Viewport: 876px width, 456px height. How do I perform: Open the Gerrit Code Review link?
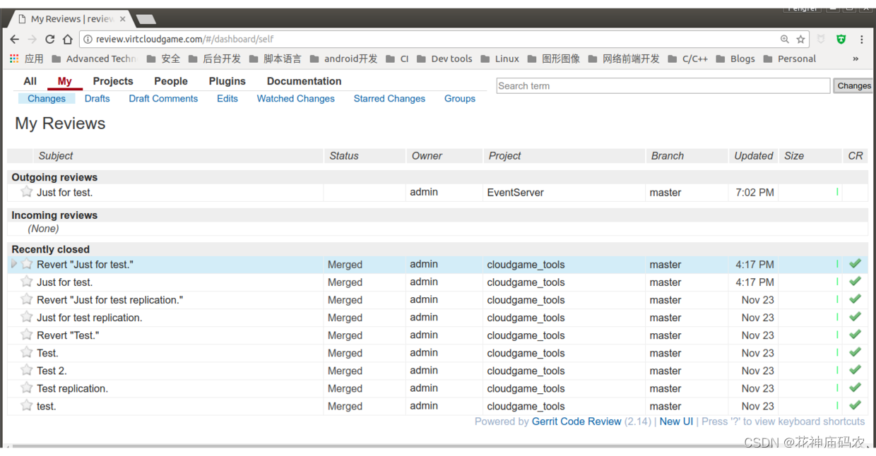pos(576,421)
